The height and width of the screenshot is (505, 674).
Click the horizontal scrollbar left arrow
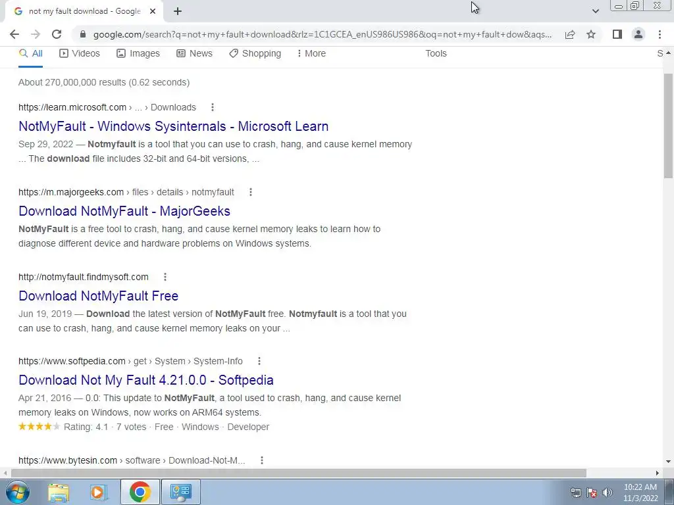5,473
